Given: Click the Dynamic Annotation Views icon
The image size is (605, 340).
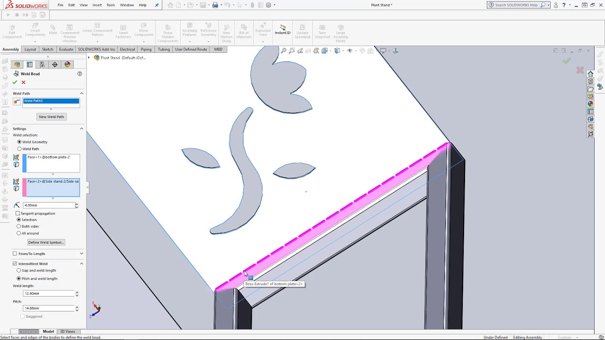Looking at the screenshot, I should pos(316,51).
